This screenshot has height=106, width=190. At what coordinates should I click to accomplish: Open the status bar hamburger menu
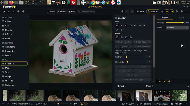pyautogui.click(x=3, y=104)
